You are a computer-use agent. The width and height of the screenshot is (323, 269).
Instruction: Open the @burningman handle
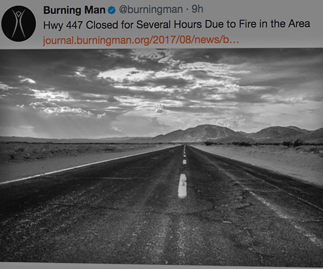[x=151, y=10]
